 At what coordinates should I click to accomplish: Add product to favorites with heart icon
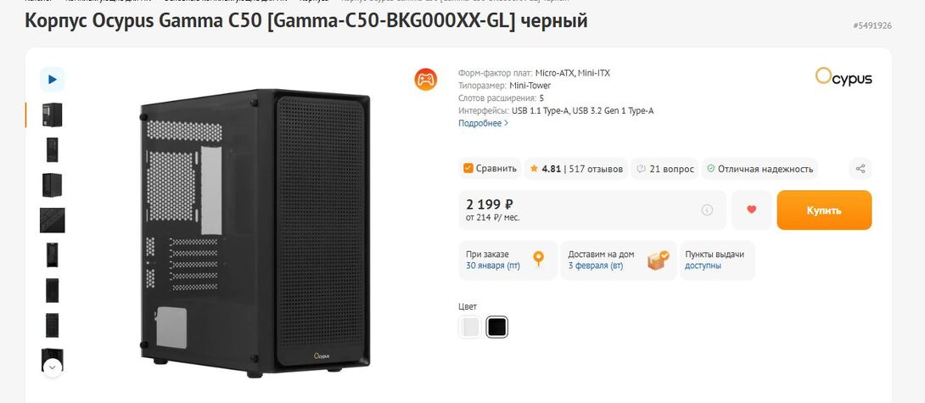751,210
